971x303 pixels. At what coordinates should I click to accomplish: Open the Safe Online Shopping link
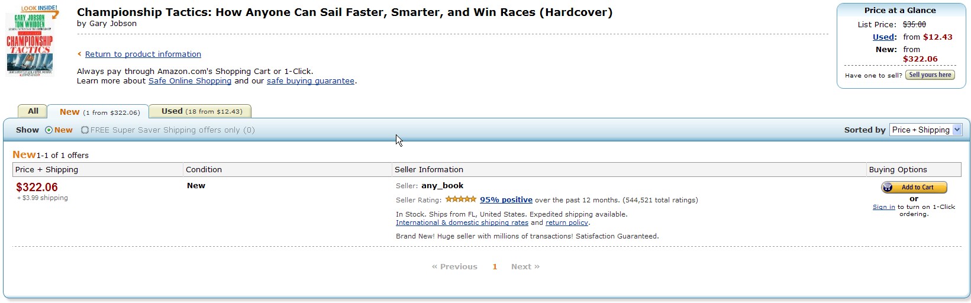pyautogui.click(x=189, y=81)
